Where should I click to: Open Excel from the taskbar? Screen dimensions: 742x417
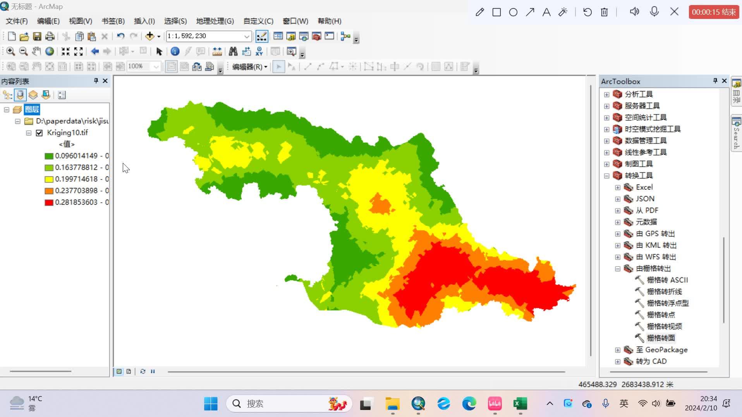(520, 403)
